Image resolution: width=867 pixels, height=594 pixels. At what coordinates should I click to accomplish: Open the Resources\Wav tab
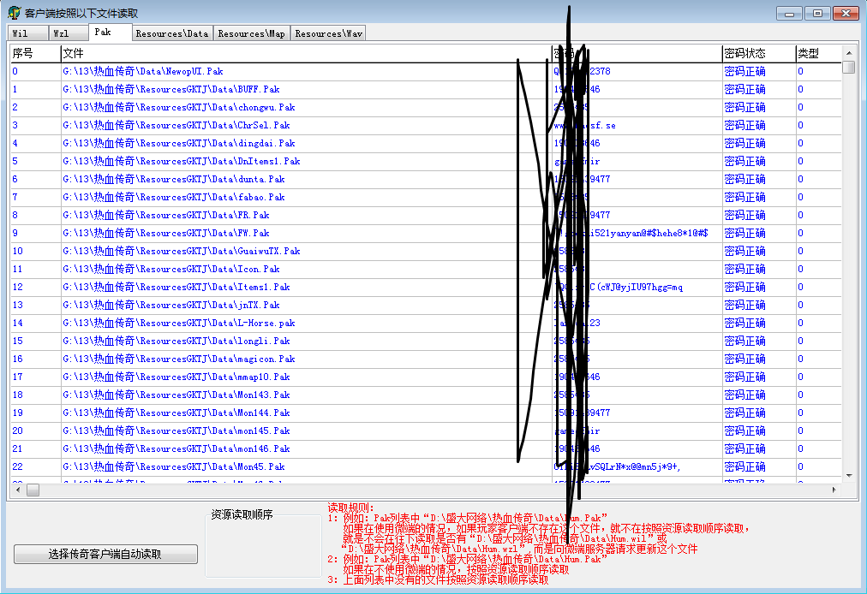(329, 33)
